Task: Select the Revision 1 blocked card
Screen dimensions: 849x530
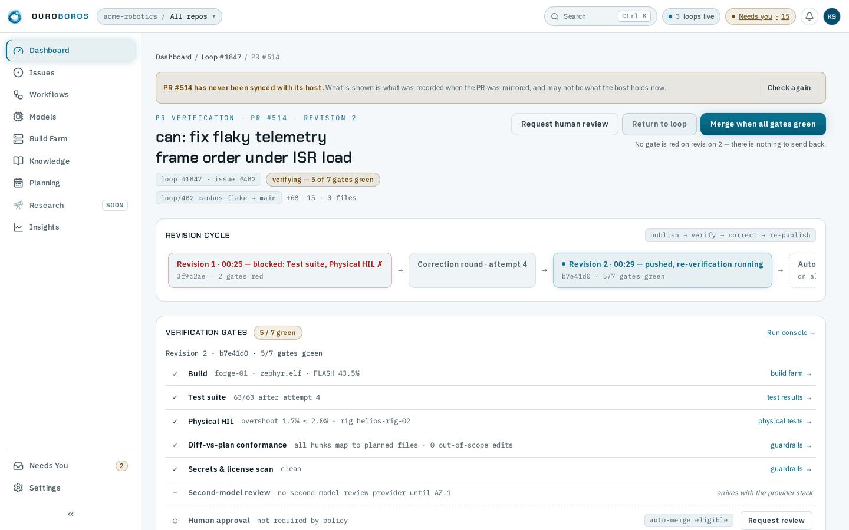Action: coord(280,270)
